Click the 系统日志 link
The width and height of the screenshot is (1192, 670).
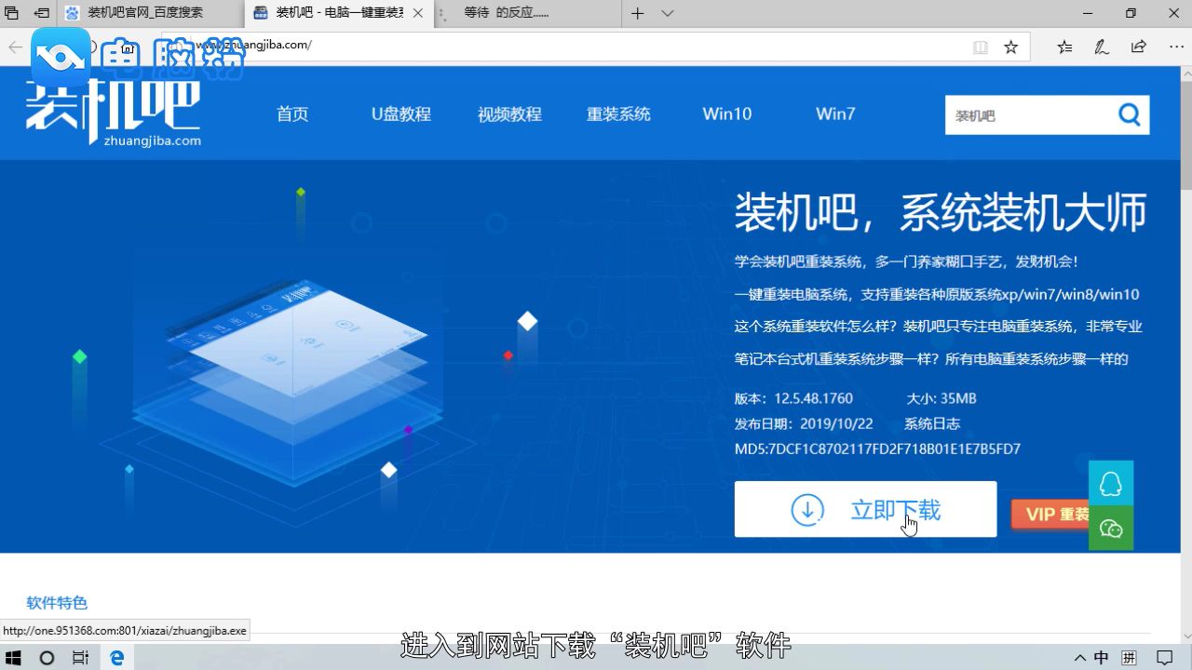coord(932,423)
